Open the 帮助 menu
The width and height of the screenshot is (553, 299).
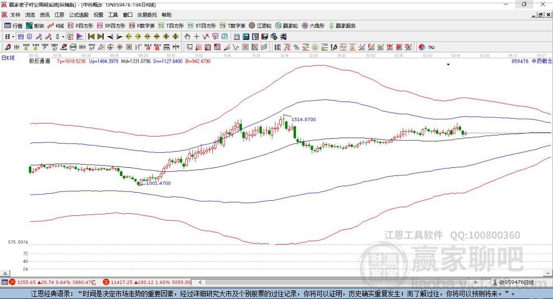(166, 15)
